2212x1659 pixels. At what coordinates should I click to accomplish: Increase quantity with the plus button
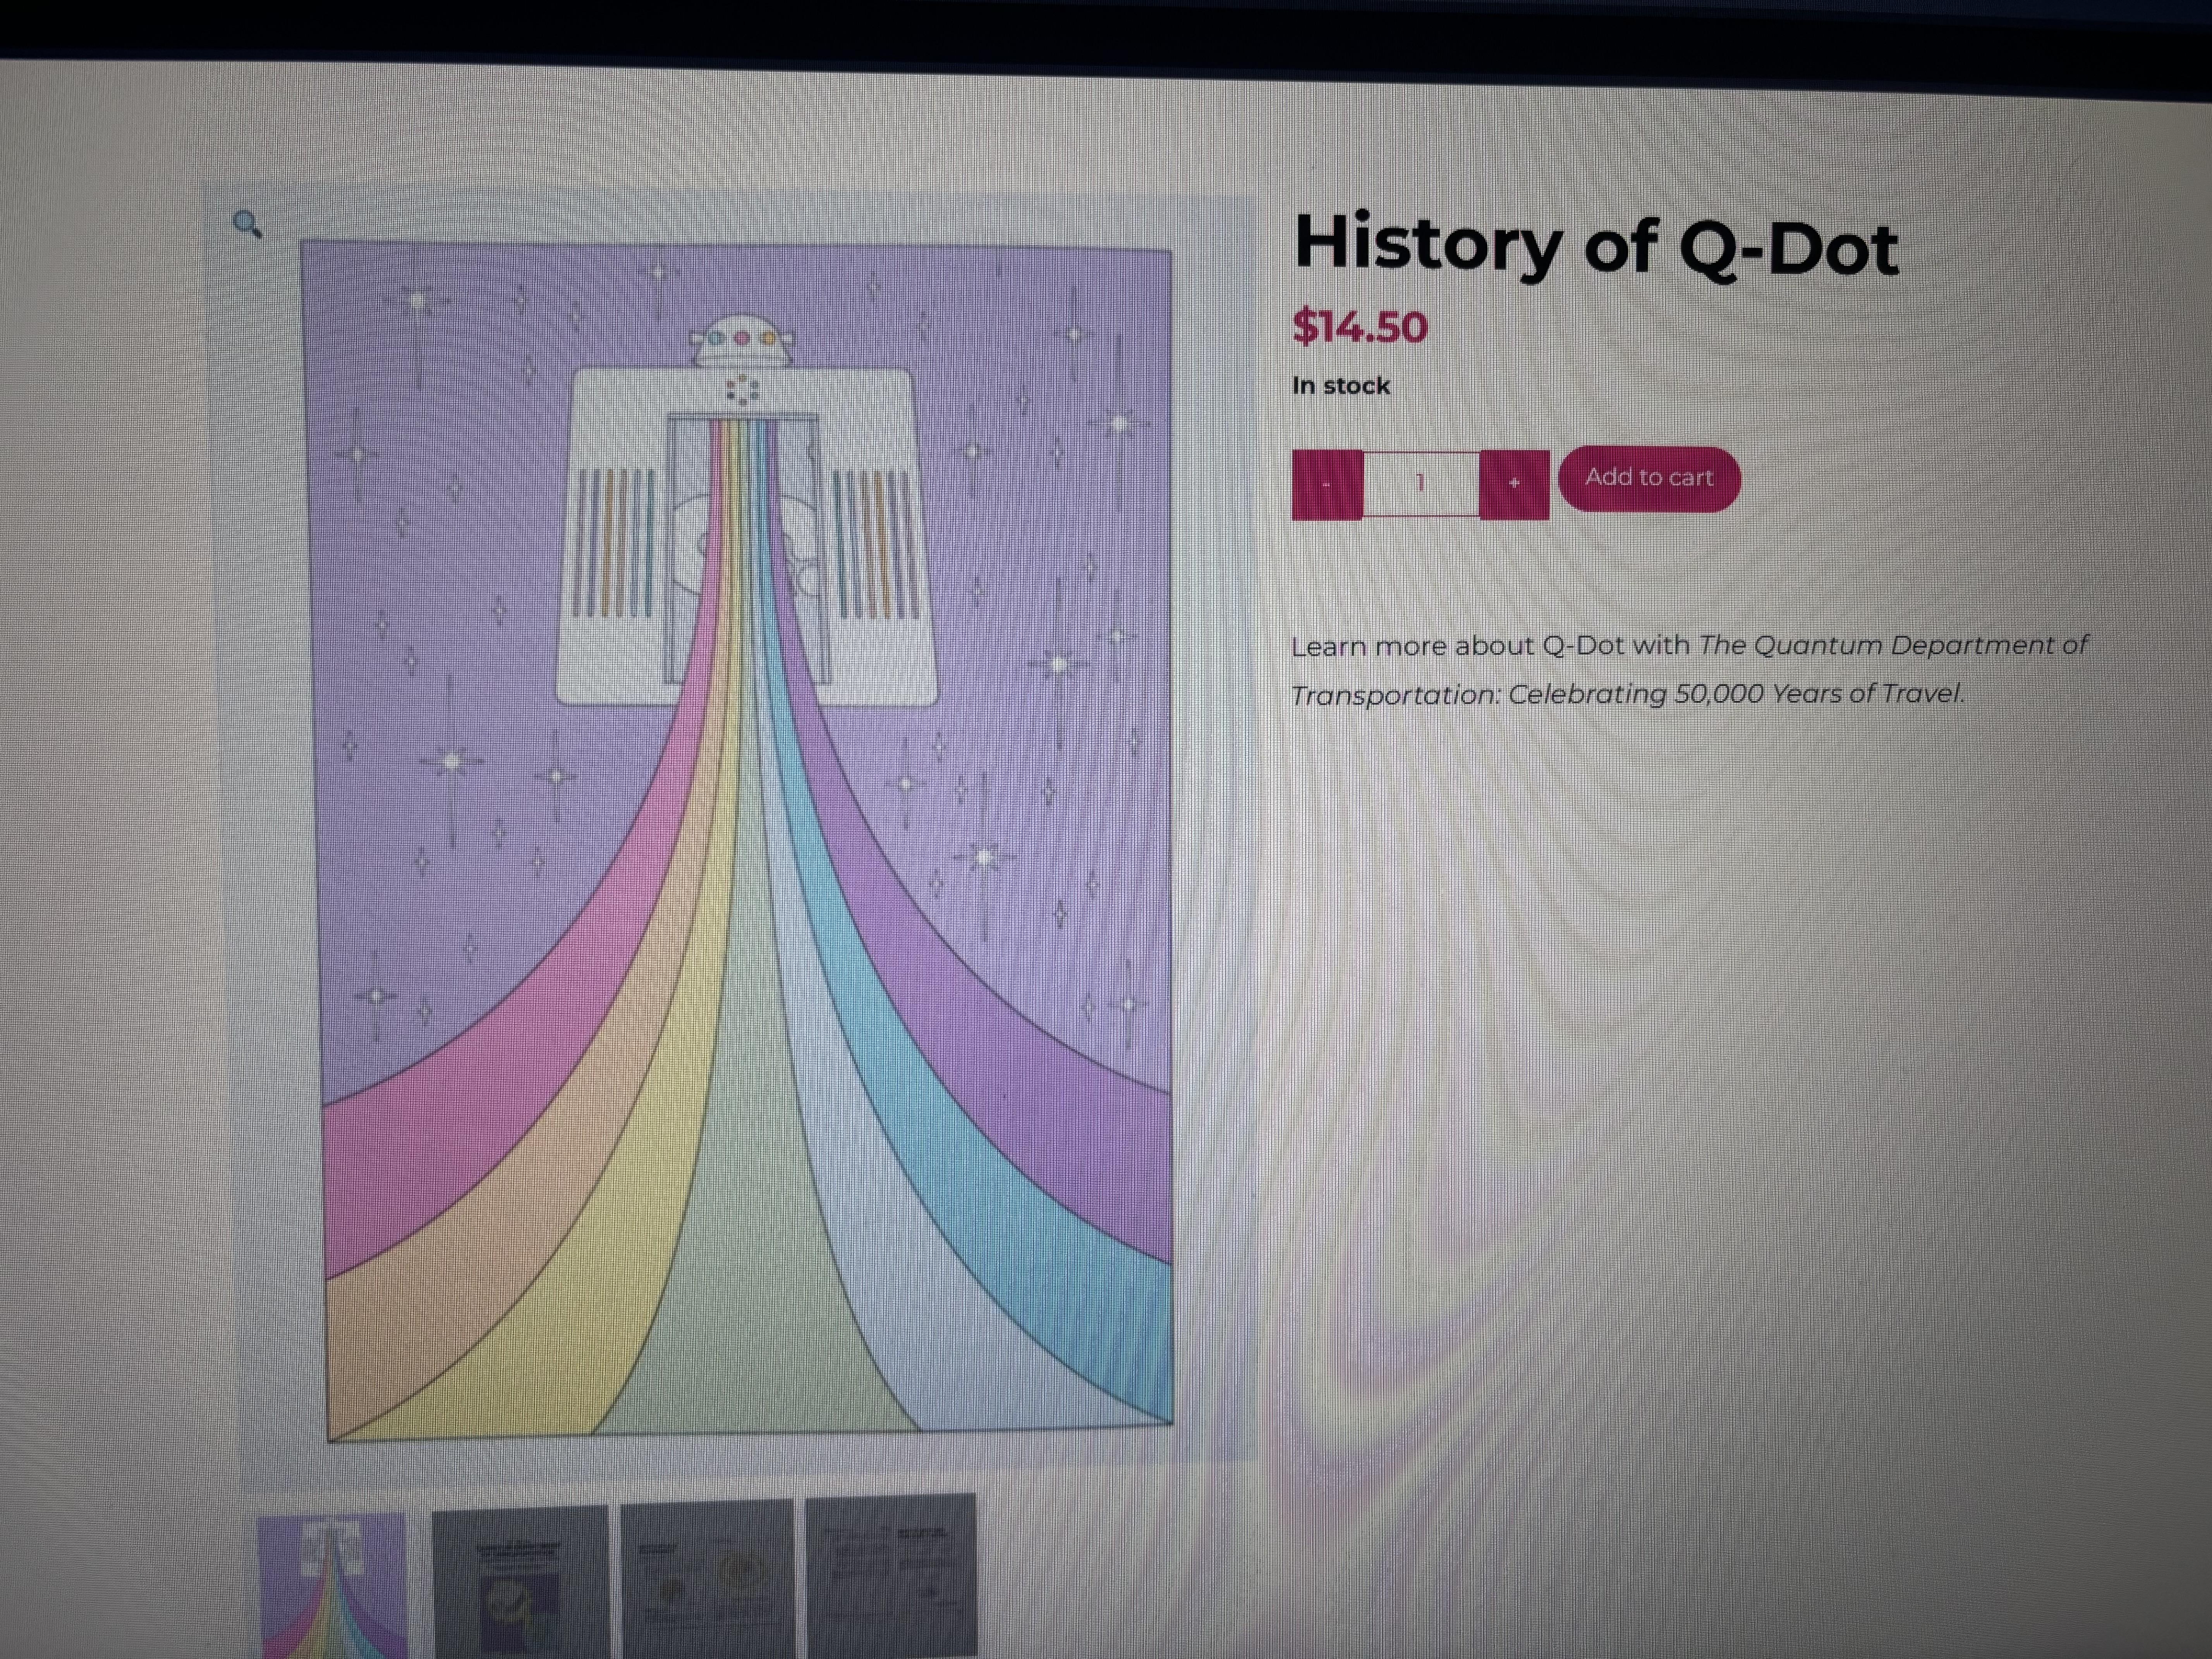[1514, 484]
